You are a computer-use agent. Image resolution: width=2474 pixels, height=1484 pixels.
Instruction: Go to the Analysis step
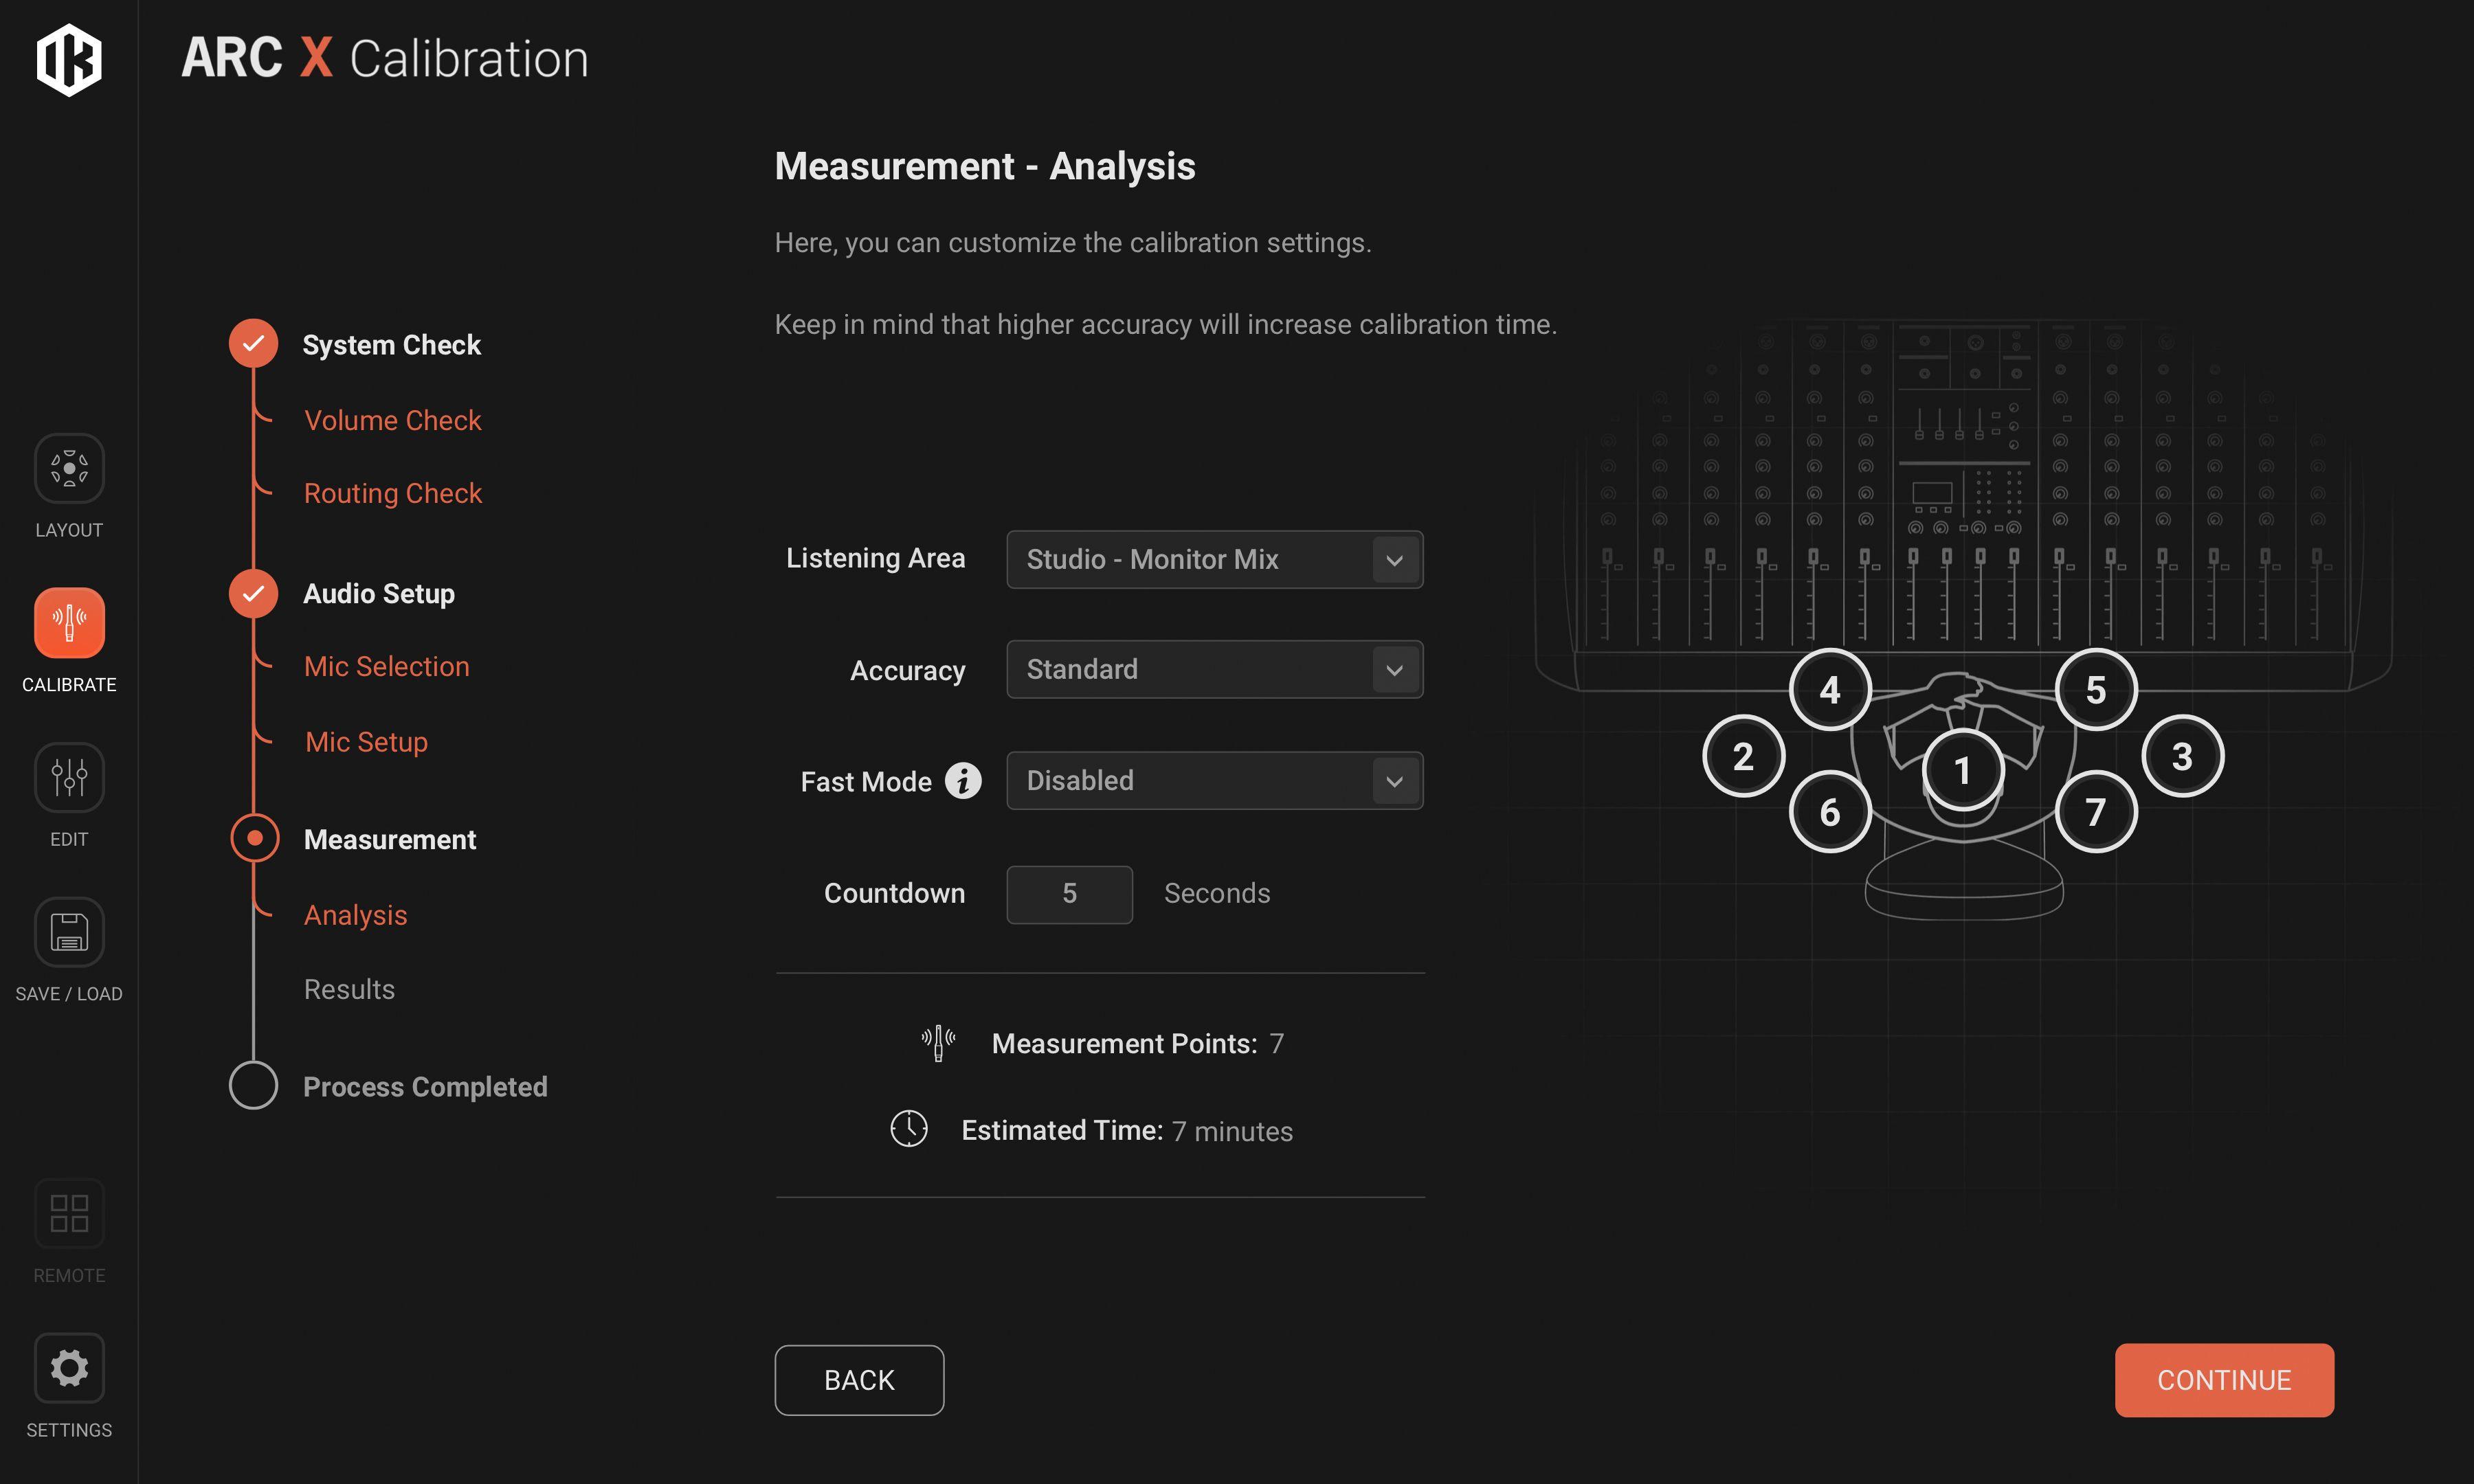355,915
